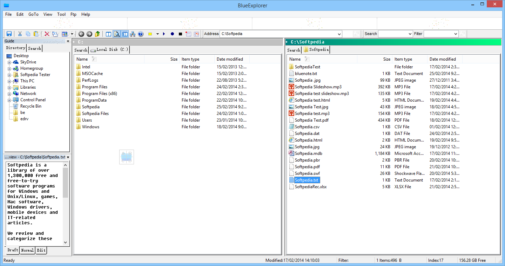Open the Filter combo box dropdown
This screenshot has width=505, height=266.
[x=456, y=34]
